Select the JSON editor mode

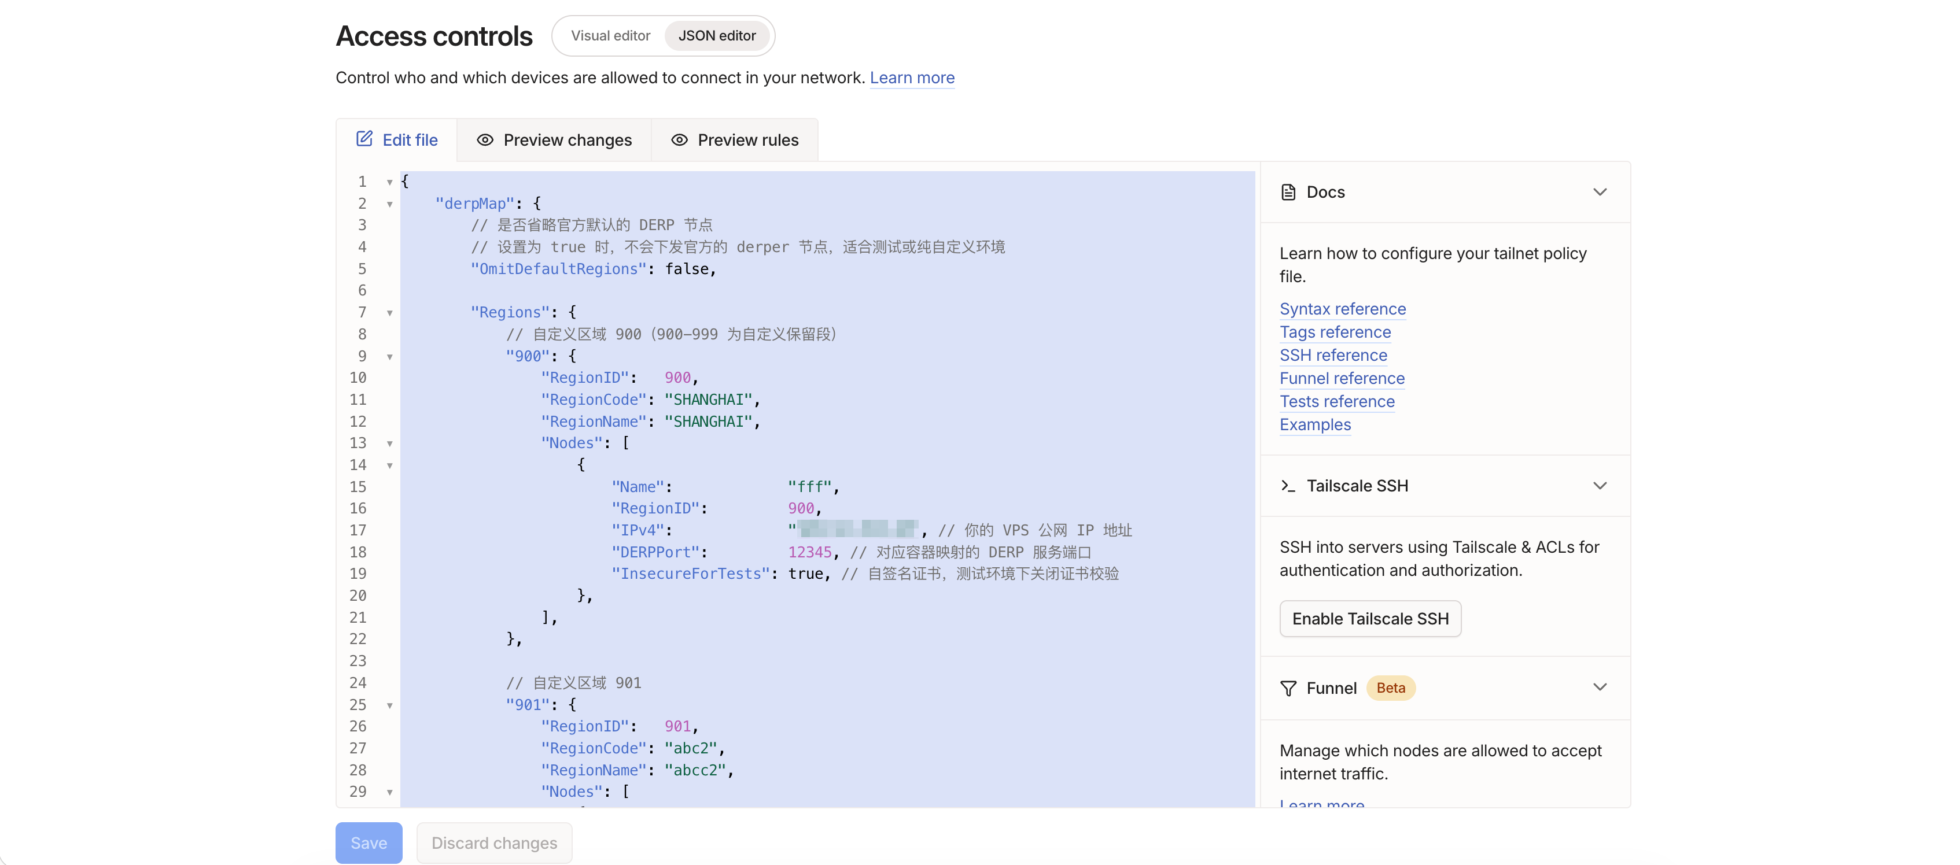716,36
